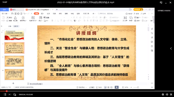Viewport: 174px width, 97px height.
Task: Toggle bold formatting button
Action: click(x=52, y=21)
